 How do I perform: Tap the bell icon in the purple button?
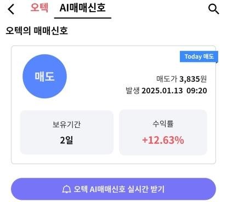pos(66,189)
